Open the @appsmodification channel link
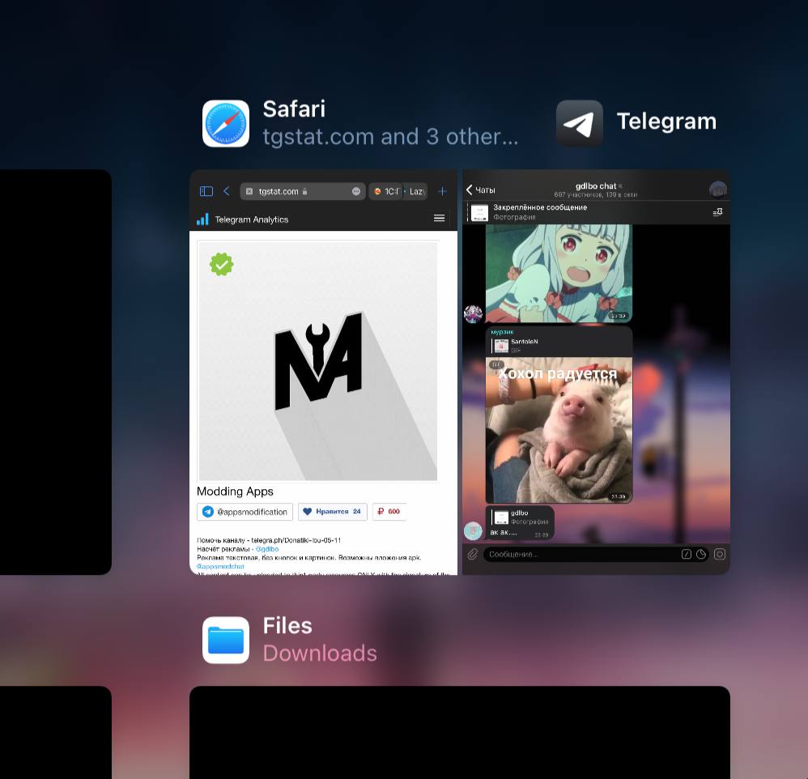Screen dimensions: 808x779 click(x=245, y=512)
